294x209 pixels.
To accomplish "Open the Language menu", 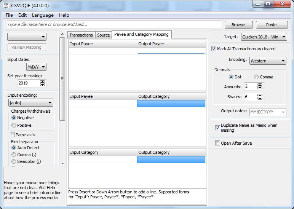I will click(43, 15).
